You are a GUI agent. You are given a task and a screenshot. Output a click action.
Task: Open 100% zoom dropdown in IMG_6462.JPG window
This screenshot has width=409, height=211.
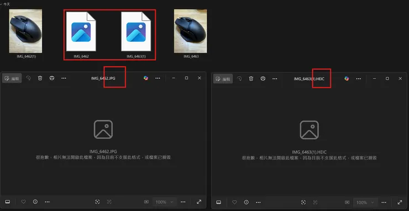[x=164, y=202]
